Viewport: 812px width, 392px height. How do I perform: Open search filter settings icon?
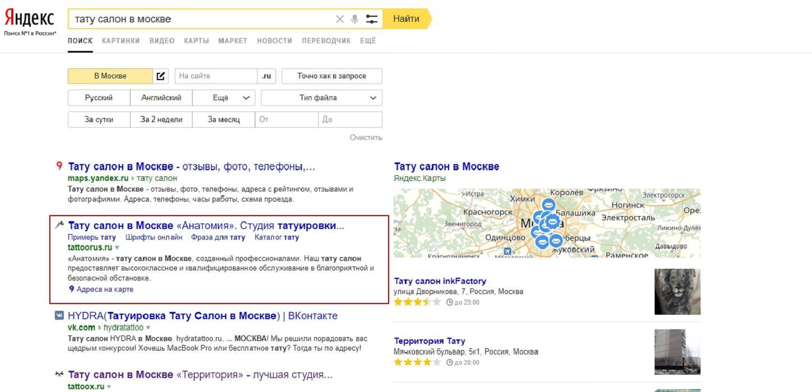click(x=372, y=19)
